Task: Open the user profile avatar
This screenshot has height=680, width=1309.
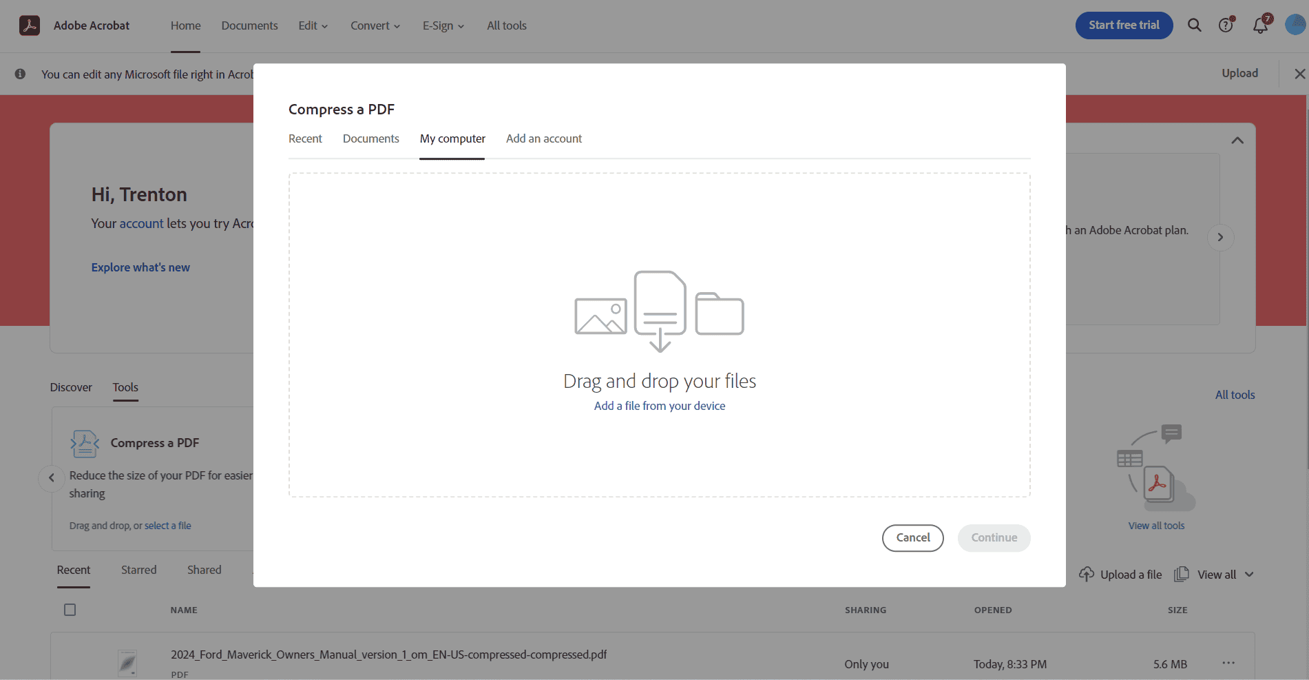Action: pos(1295,25)
